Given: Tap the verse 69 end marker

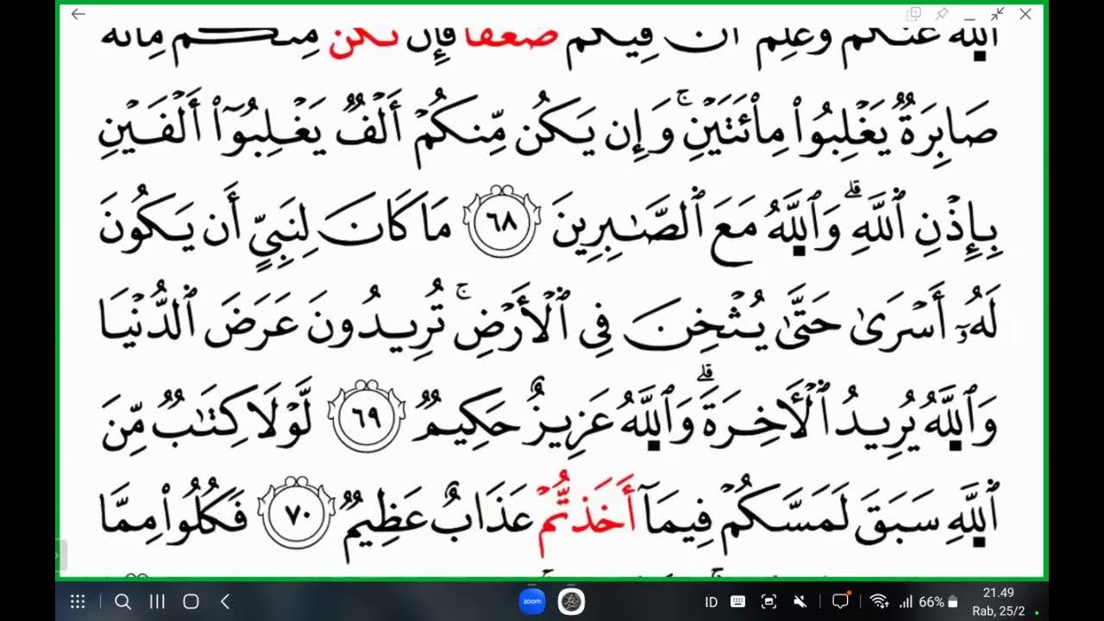Looking at the screenshot, I should (368, 416).
